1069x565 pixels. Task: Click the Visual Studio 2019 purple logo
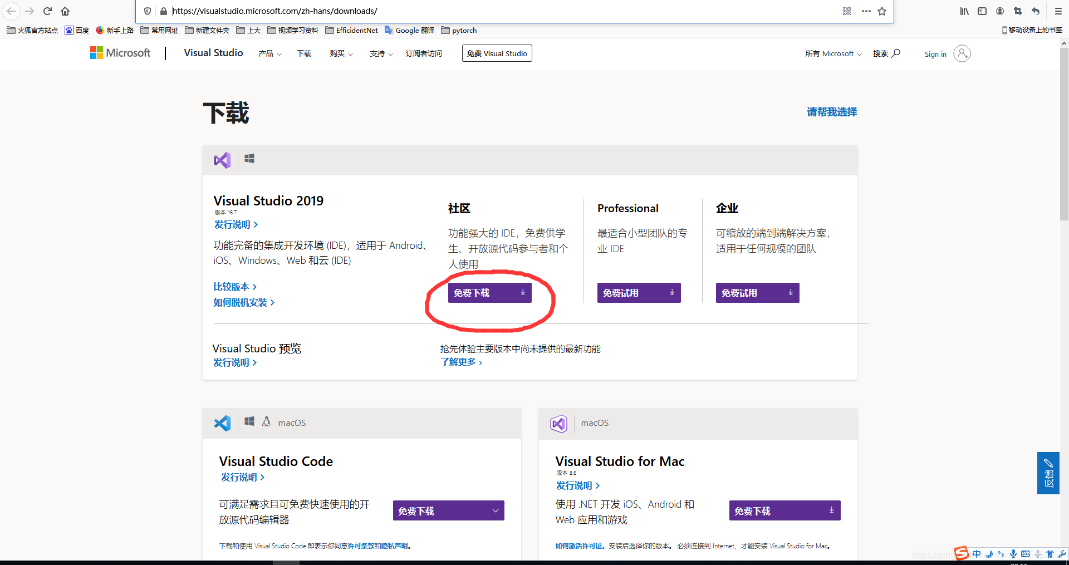(222, 160)
